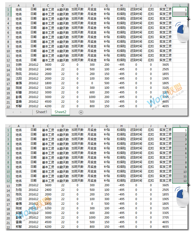The image size is (193, 234).
Task: Click 月奖金 in row 12 upper spreadsheet
Action: (x=92, y=60)
